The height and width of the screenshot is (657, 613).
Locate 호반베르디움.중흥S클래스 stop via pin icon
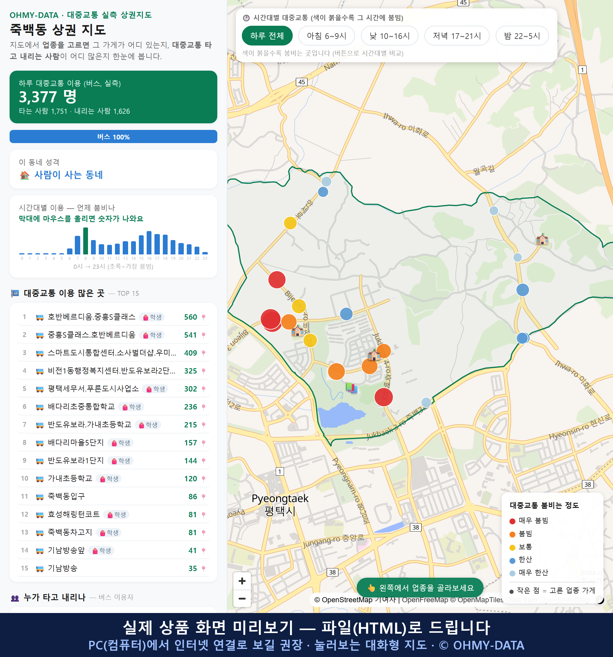pyautogui.click(x=204, y=317)
